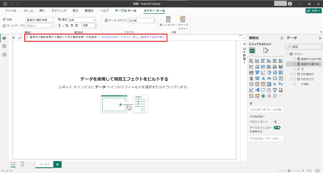Open the 共有 button dropdown
323x173 pixels.
(x=314, y=11)
